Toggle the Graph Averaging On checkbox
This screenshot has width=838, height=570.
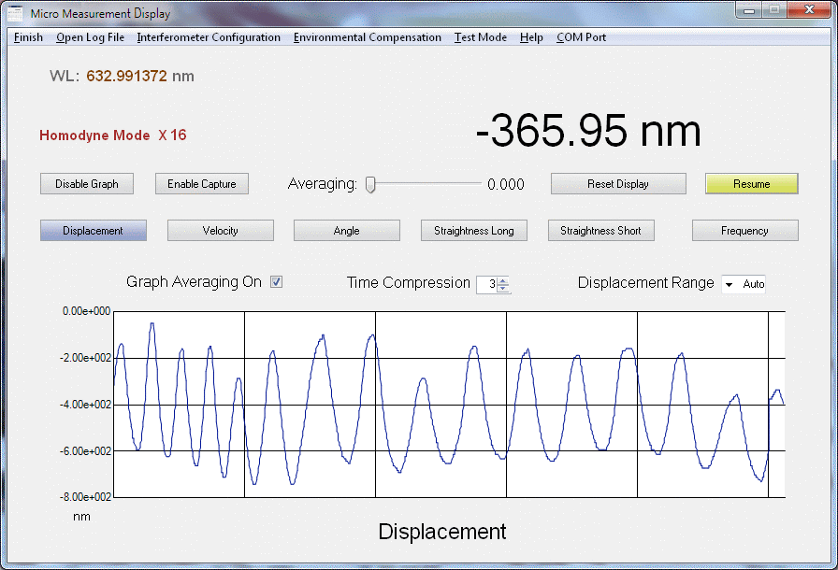(277, 282)
